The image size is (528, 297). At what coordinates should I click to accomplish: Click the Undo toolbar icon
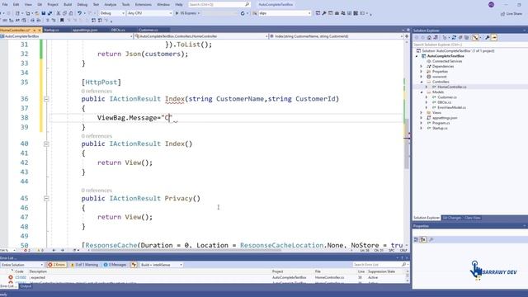79,13
